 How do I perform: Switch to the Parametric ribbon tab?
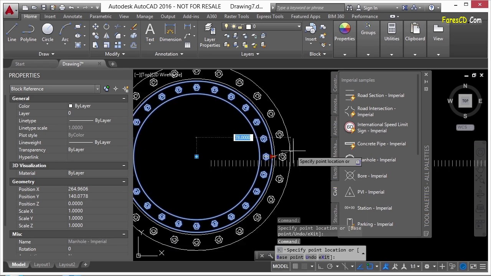(101, 16)
